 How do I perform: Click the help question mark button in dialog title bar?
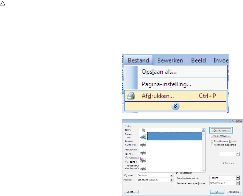233,121
